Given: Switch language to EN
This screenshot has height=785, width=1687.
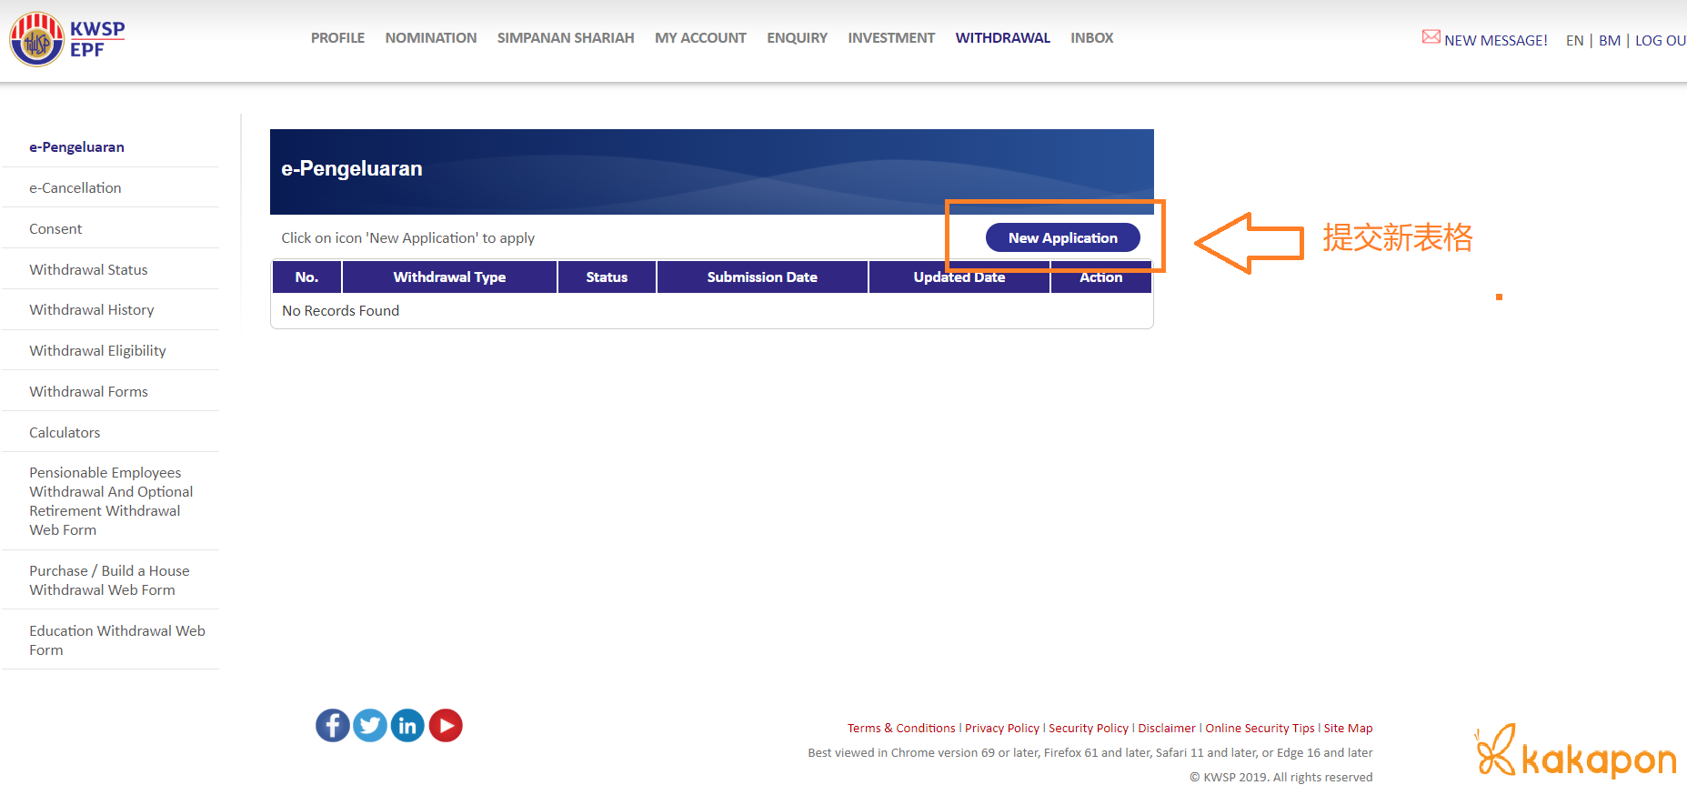Looking at the screenshot, I should (1575, 40).
